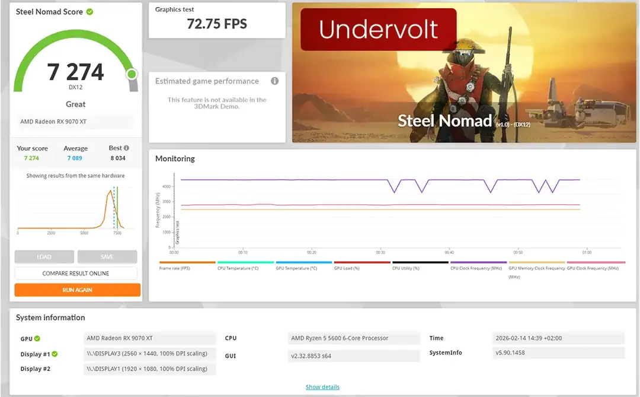The width and height of the screenshot is (640, 397).
Task: Click the Steel Nomad benchmark banner image
Action: [464, 73]
